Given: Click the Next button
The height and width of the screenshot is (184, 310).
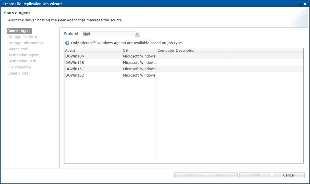Looking at the screenshot, I should 222,175.
